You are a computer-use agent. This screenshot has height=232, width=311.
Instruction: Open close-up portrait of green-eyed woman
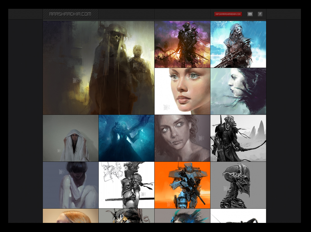pos(182,91)
